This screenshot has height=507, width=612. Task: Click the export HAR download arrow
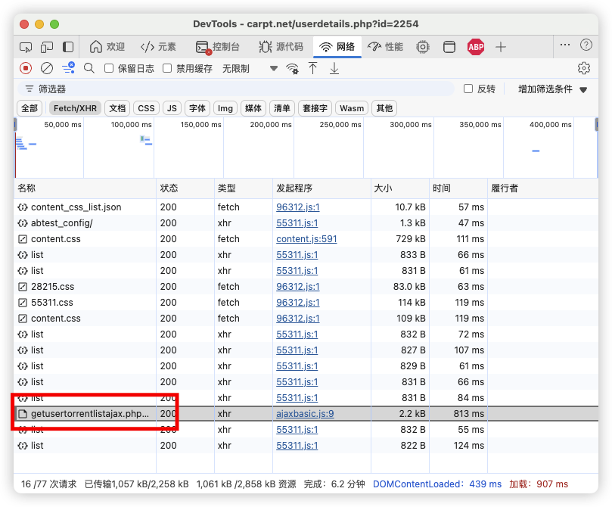334,68
